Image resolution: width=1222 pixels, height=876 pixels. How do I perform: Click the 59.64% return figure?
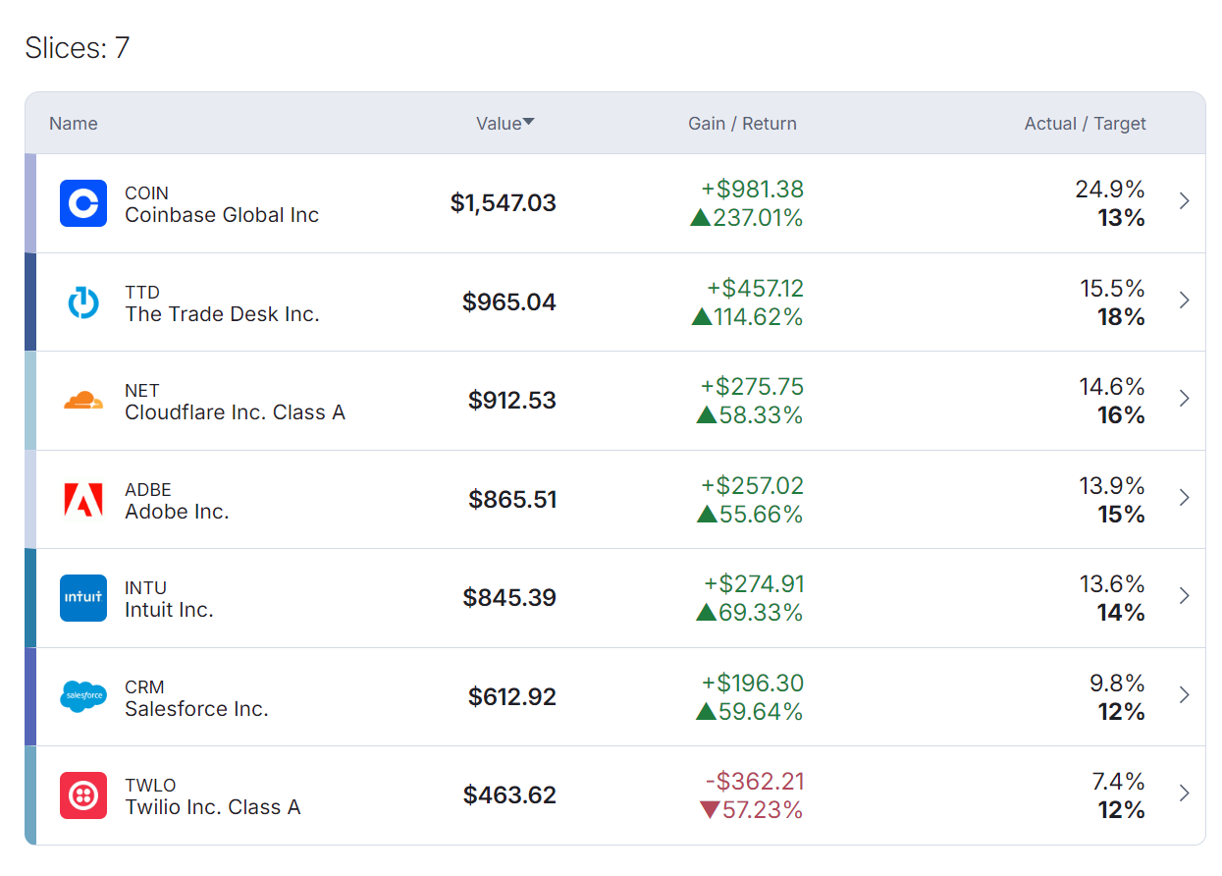coord(761,712)
